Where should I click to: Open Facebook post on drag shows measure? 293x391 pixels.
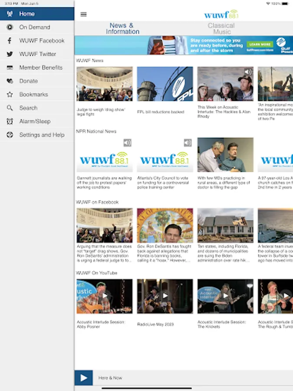[x=105, y=235]
